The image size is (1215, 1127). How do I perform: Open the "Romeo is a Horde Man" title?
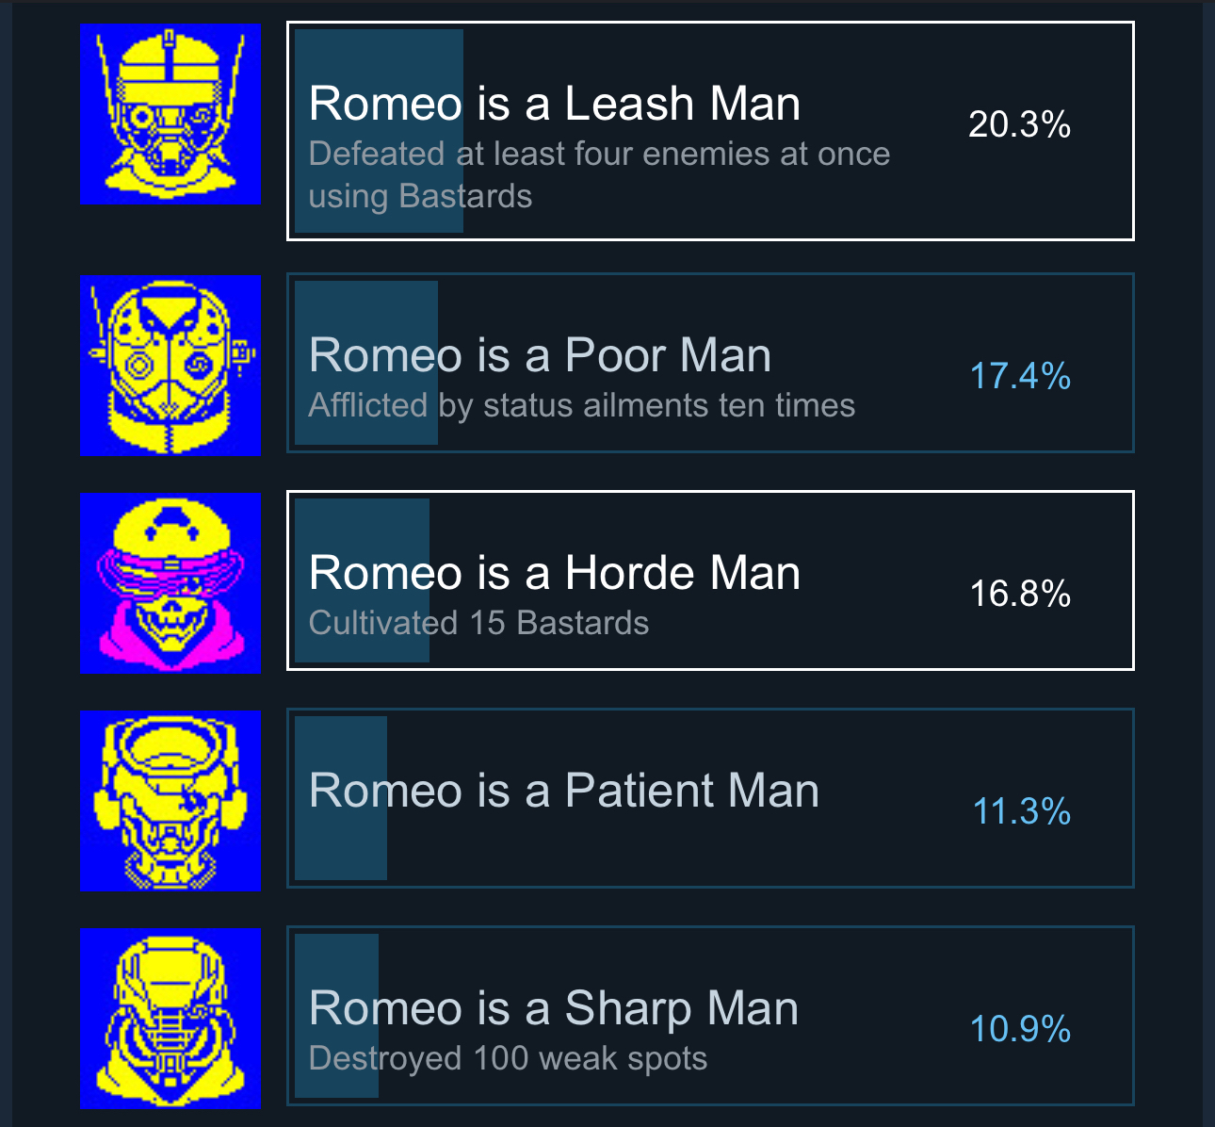554,573
